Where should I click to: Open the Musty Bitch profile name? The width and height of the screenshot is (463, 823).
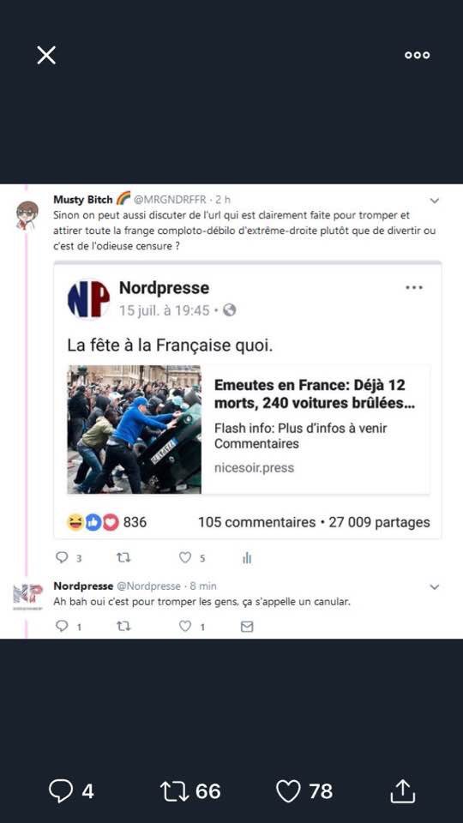click(83, 200)
